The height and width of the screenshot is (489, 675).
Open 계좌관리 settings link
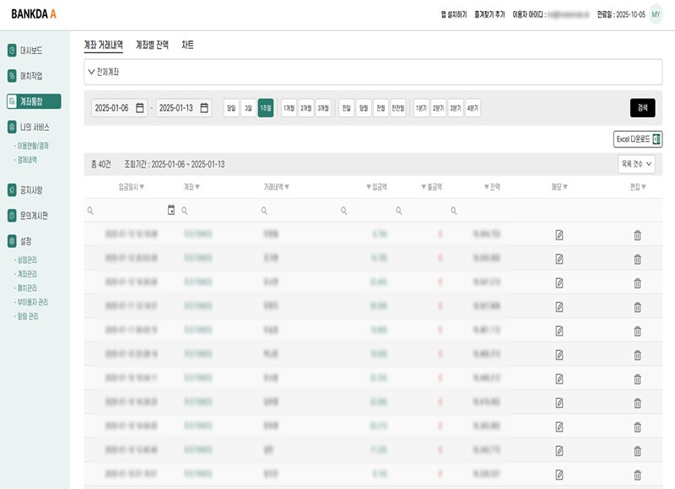point(26,274)
